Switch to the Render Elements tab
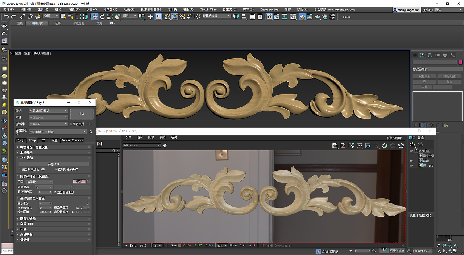 tap(72, 140)
